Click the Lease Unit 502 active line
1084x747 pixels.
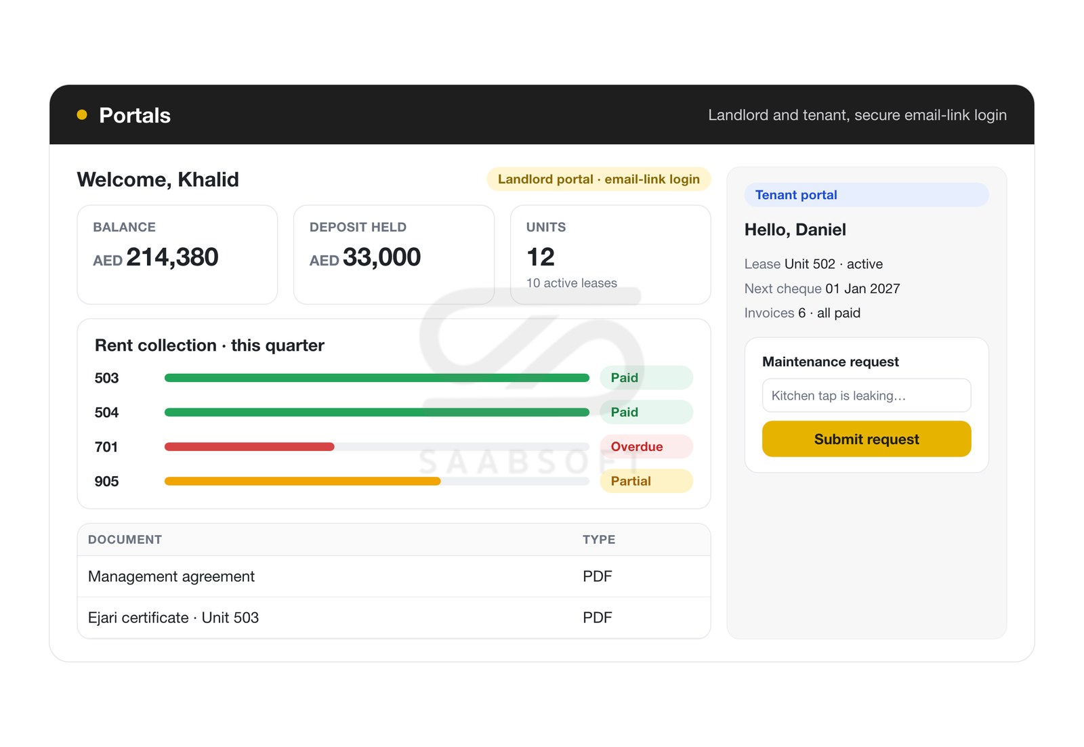(814, 264)
